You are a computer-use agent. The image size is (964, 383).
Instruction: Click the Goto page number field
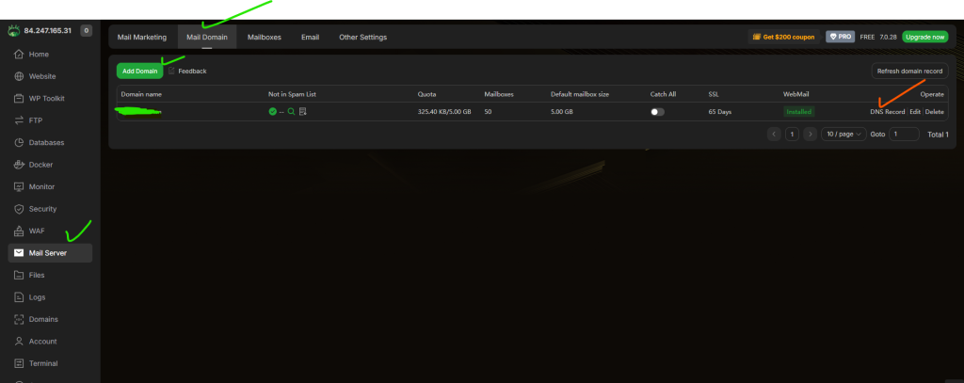905,135
